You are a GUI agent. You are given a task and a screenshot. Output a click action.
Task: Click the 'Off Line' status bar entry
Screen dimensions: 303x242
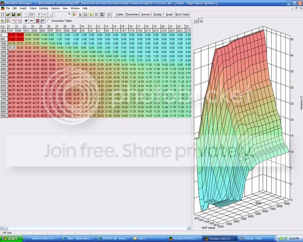coord(7,233)
